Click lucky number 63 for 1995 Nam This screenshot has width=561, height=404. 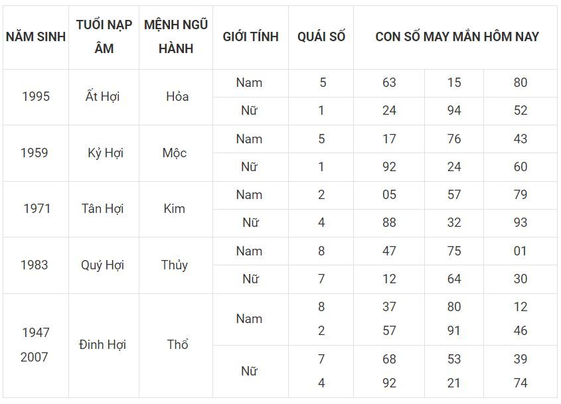pos(389,82)
